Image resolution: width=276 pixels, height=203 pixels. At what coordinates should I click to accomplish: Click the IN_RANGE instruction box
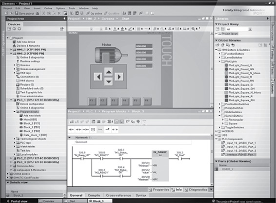(160, 166)
